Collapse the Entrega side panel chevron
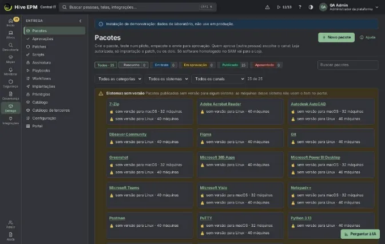The image size is (385, 244). (80, 21)
